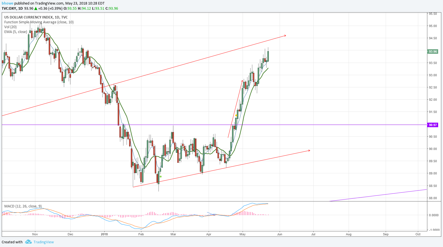Open the TradingView link in footer
Viewport: 443px width, 247px height.
click(x=44, y=242)
